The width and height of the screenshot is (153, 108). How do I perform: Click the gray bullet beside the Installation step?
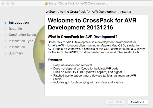(x=5, y=47)
